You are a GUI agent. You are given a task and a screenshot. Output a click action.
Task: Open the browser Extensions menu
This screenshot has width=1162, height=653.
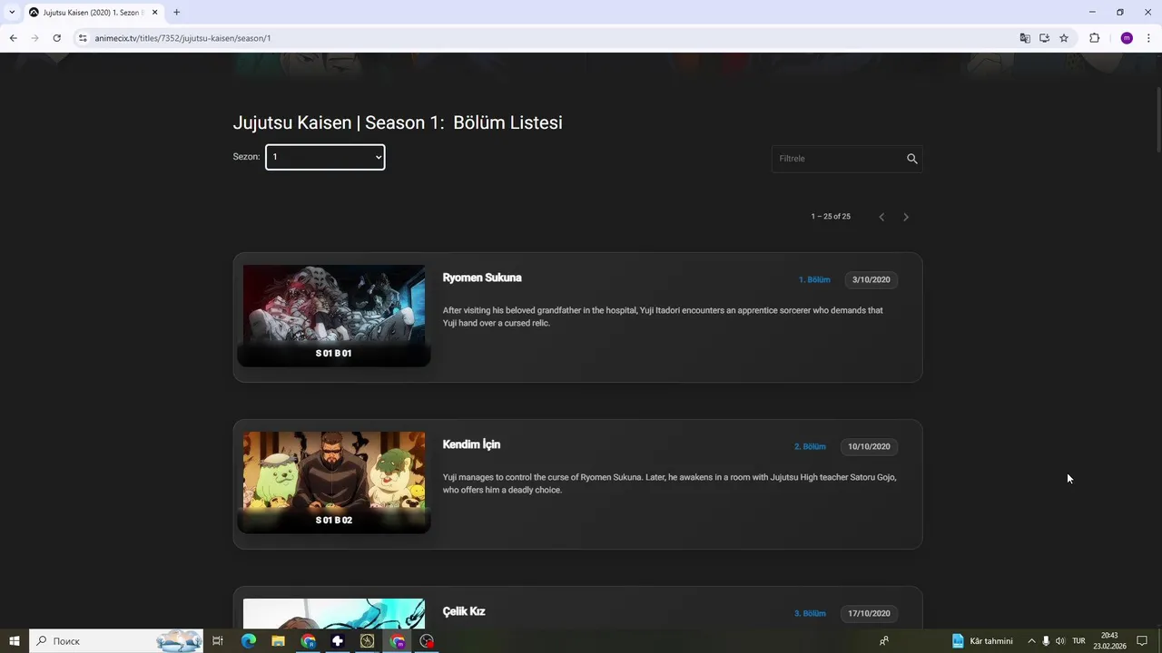click(x=1094, y=38)
